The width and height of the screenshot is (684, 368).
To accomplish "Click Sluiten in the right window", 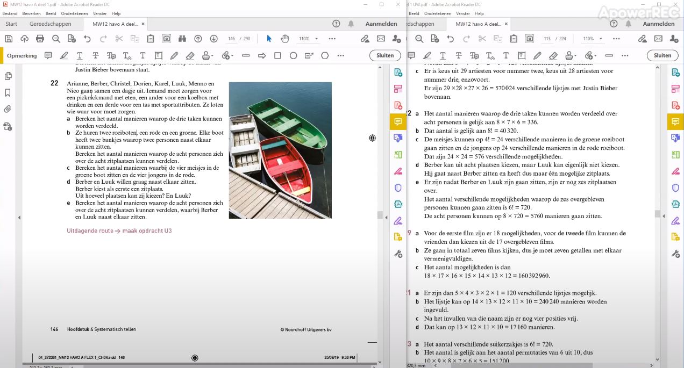I will 662,55.
